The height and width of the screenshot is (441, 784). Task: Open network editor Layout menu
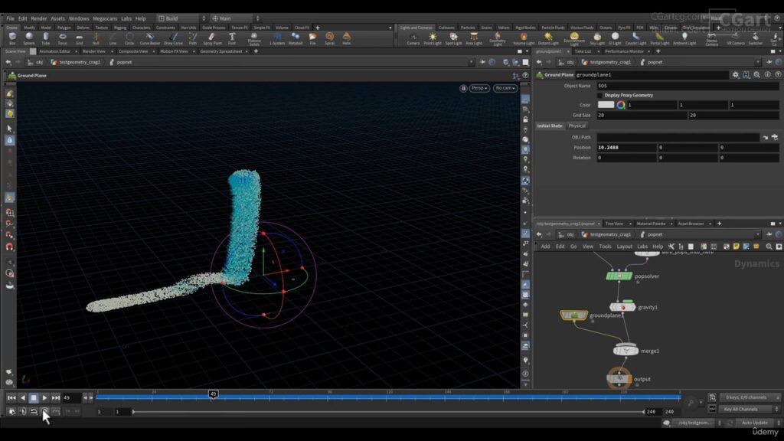pos(624,247)
